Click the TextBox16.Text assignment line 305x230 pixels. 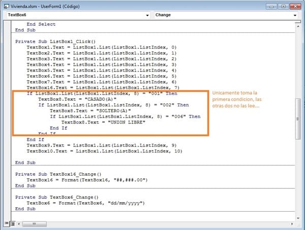point(103,88)
